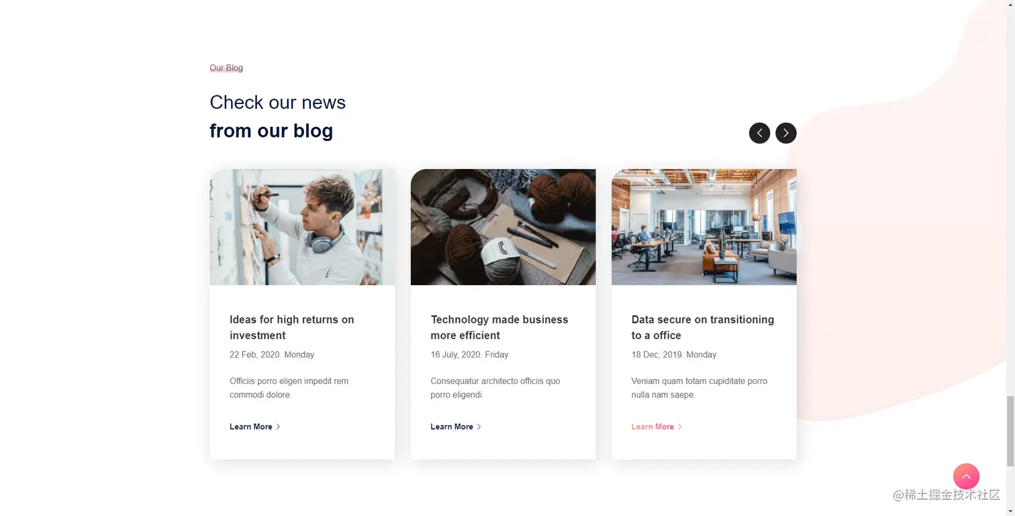The height and width of the screenshot is (516, 1015).
Task: Open pink Learn More under Data secure
Action: (652, 427)
